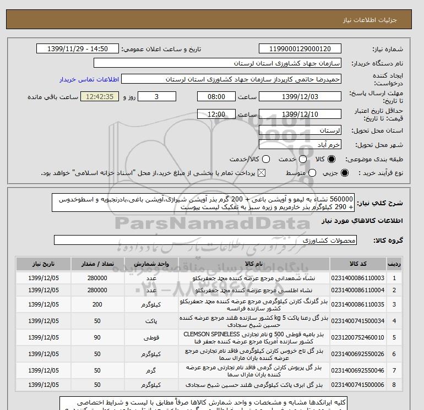
Task: Click the quantity 90 in row 5
Action: click(97, 337)
